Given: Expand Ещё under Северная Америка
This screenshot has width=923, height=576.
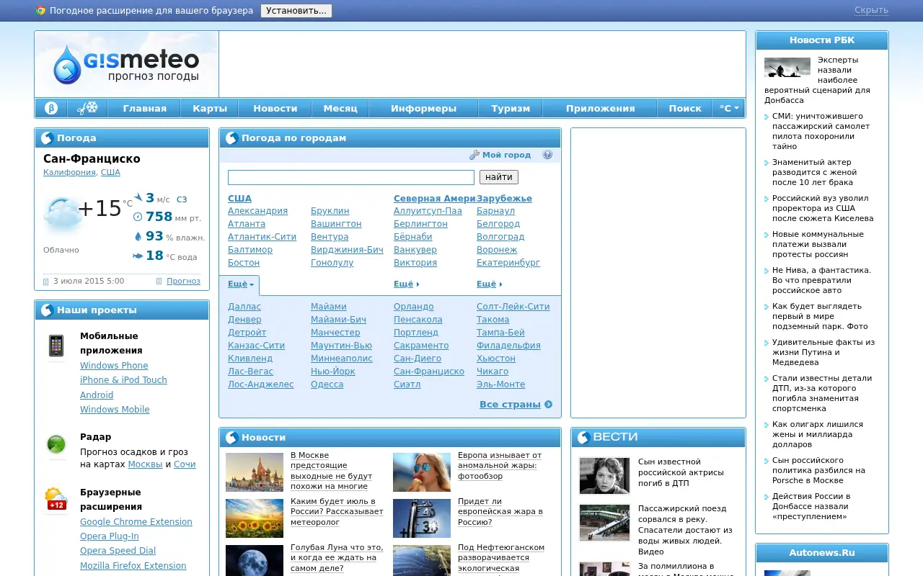Looking at the screenshot, I should 407,284.
